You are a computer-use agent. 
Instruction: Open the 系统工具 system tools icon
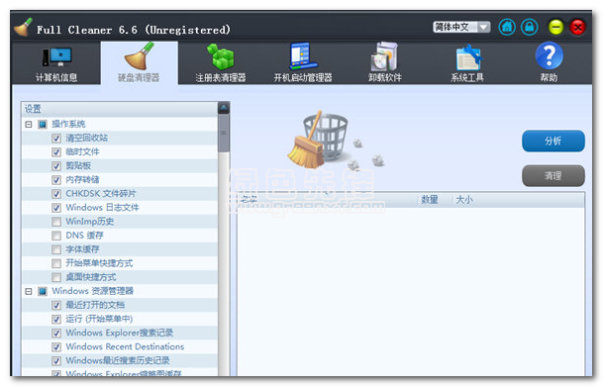point(467,56)
